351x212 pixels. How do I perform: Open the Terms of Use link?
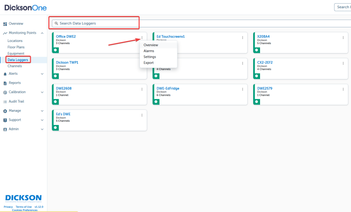(24, 207)
